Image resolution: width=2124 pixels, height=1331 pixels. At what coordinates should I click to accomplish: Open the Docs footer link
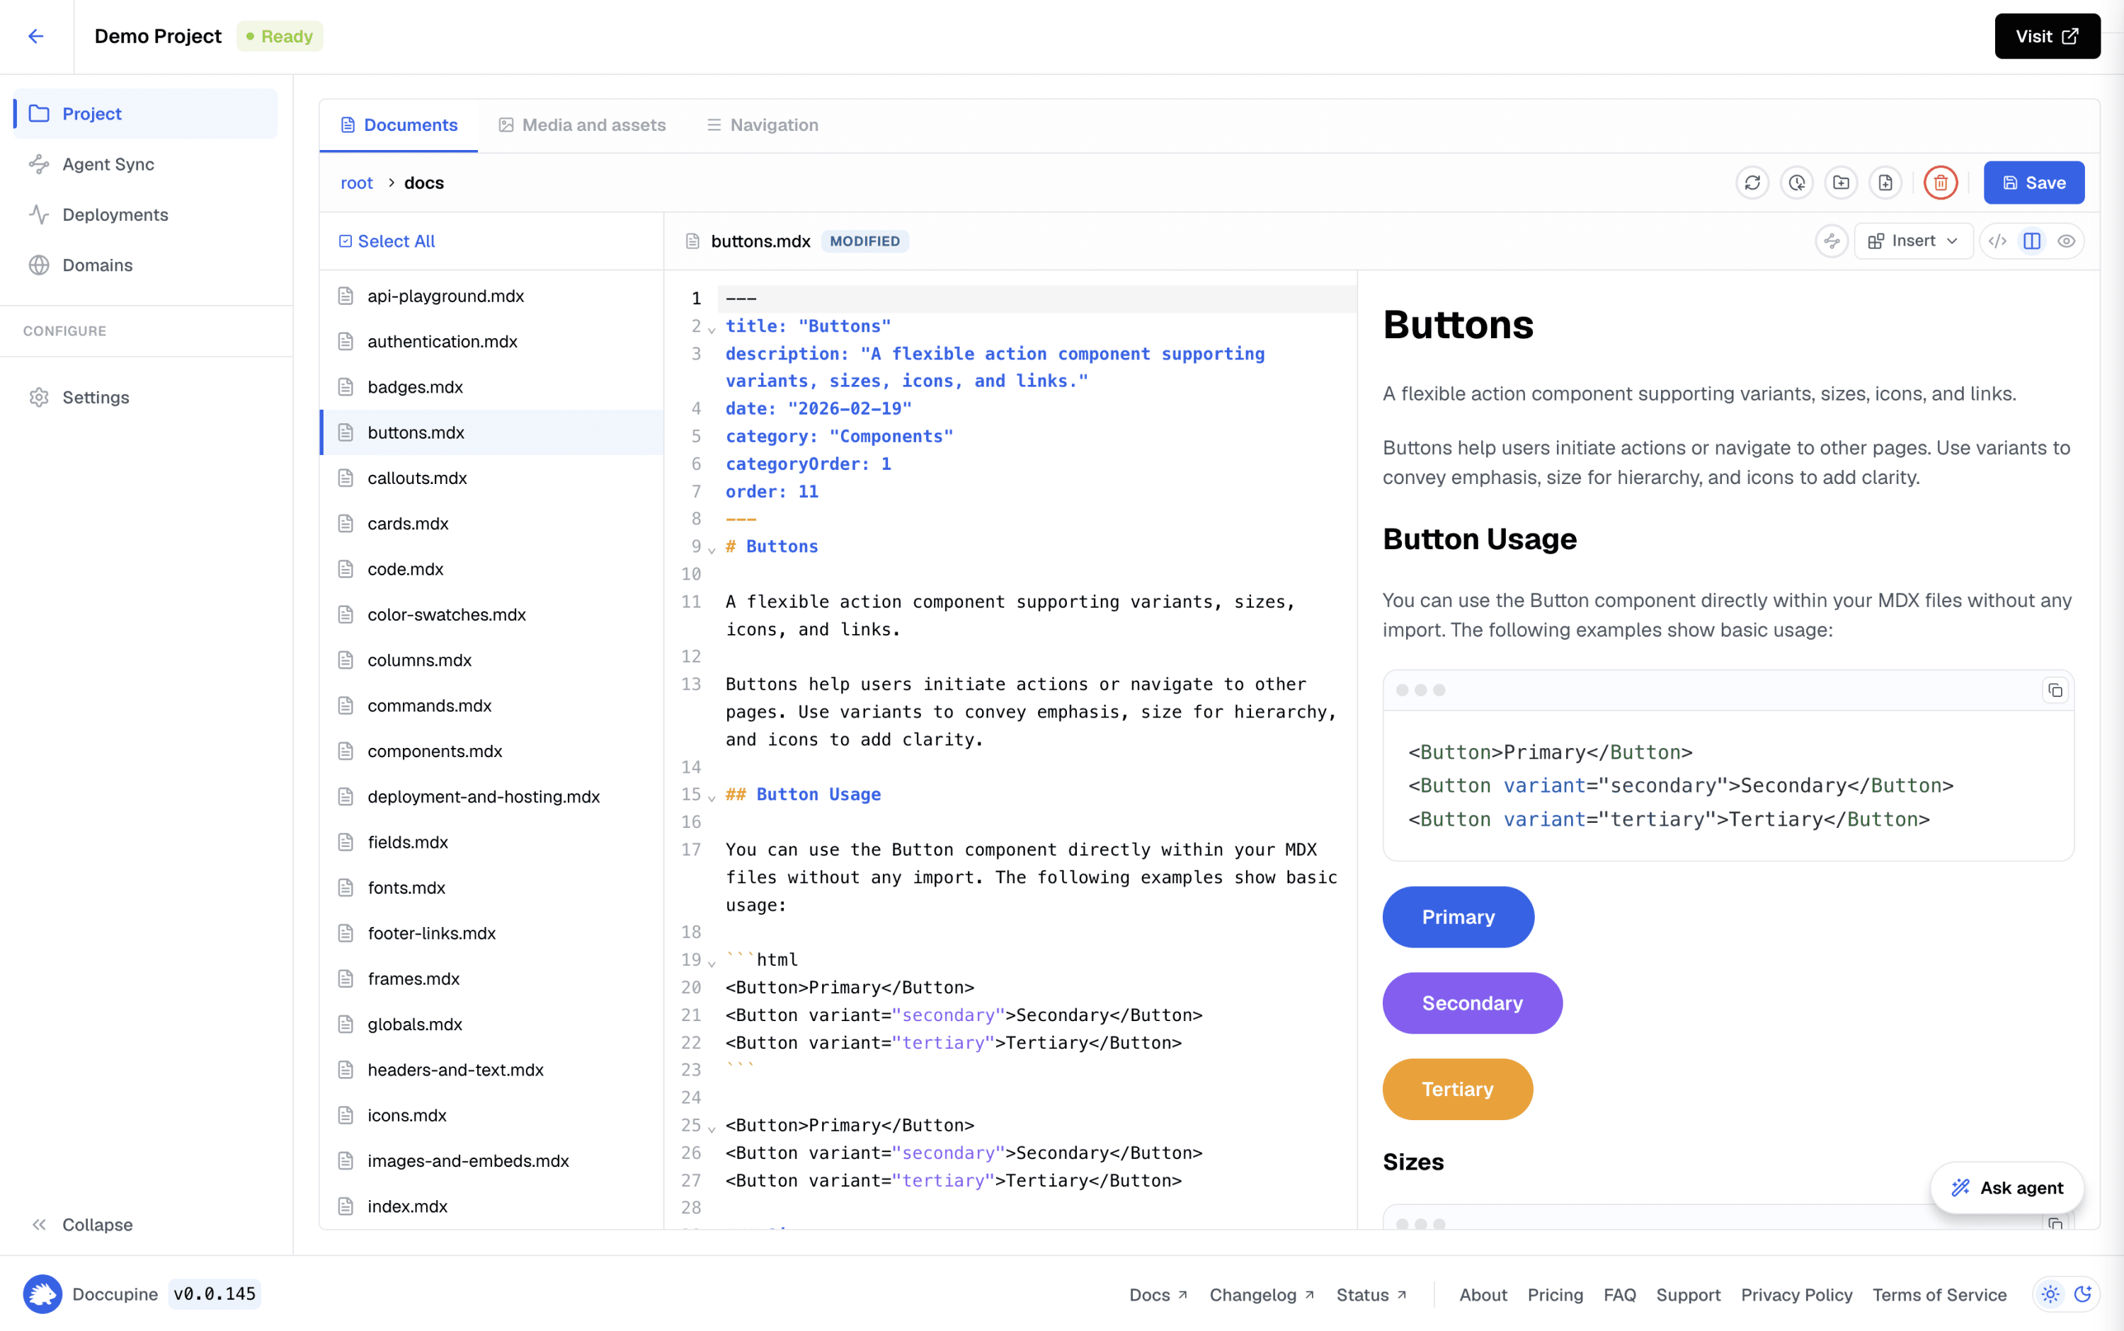(1159, 1294)
